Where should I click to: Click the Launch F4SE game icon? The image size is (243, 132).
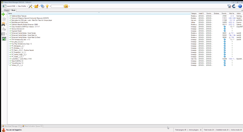pyautogui.click(x=4, y=6)
